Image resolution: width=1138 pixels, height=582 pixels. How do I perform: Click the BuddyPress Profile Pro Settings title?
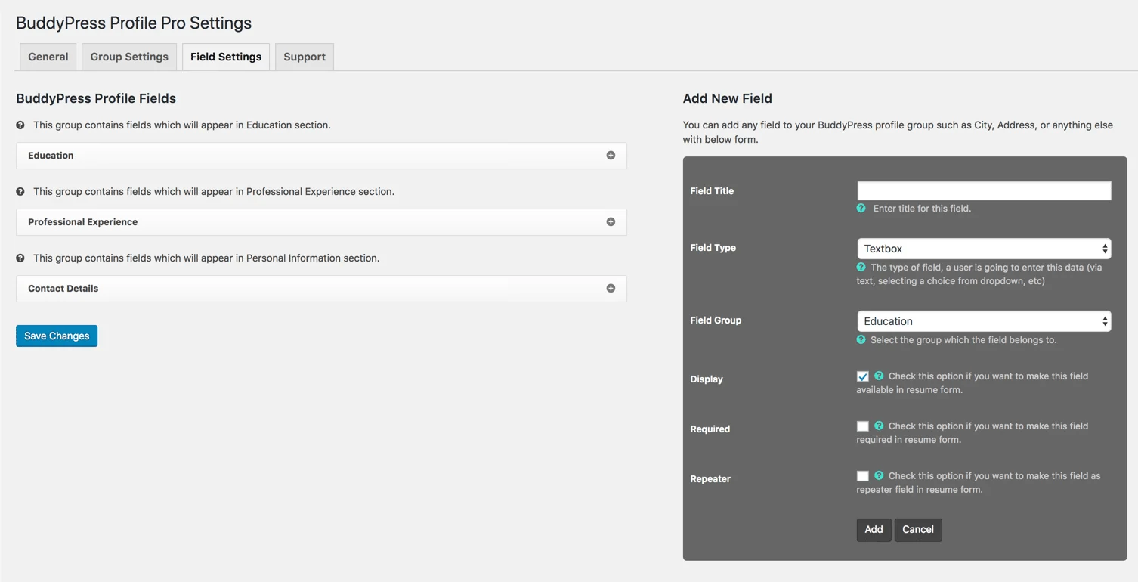coord(134,23)
